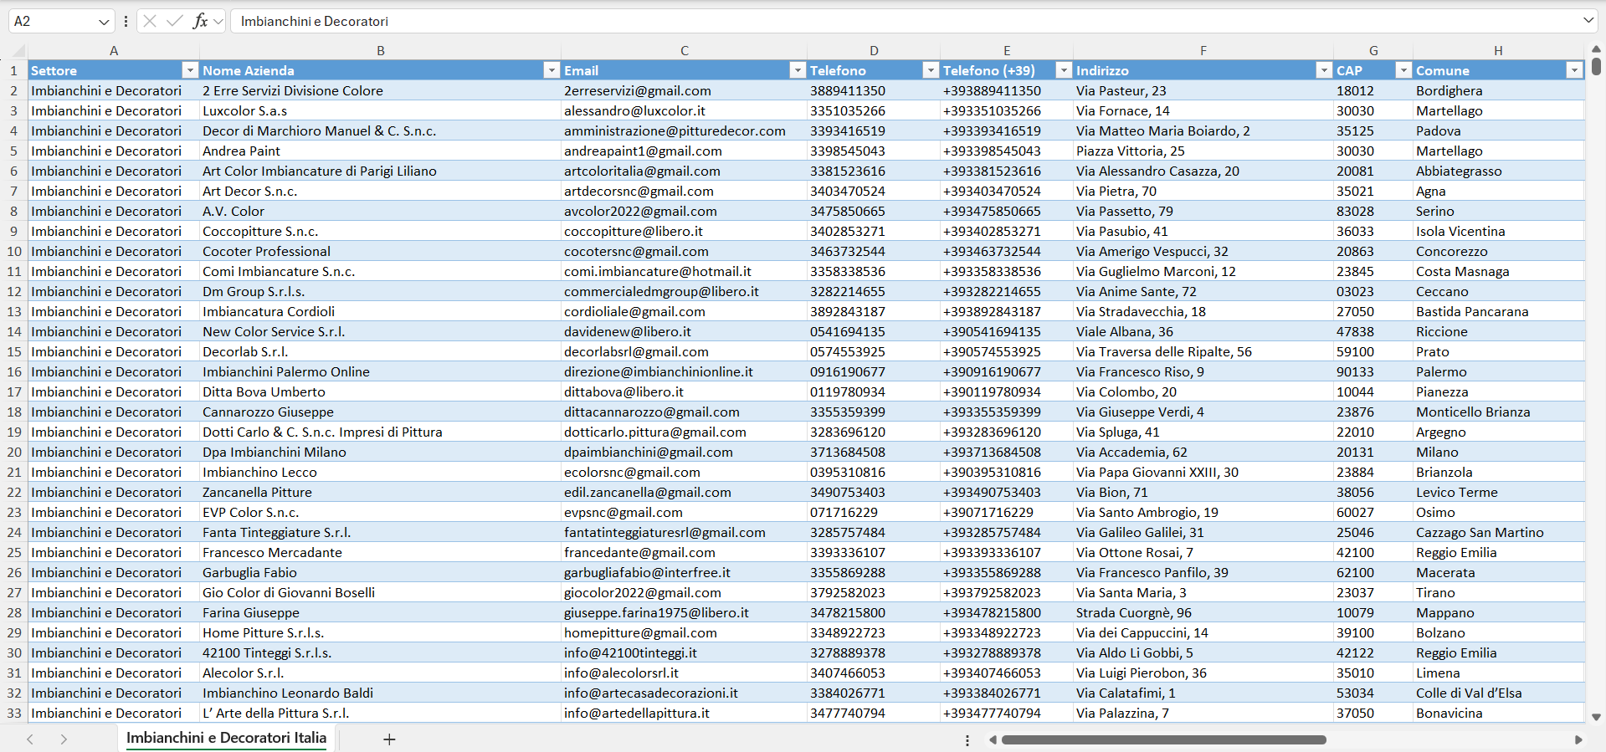The image size is (1606, 752).
Task: Select row 15 header
Action: pos(14,352)
